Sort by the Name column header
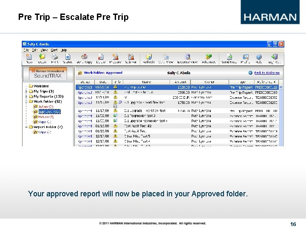 (146, 82)
